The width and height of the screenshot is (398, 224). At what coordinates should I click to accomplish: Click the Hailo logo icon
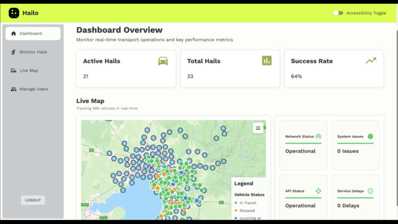pos(14,13)
